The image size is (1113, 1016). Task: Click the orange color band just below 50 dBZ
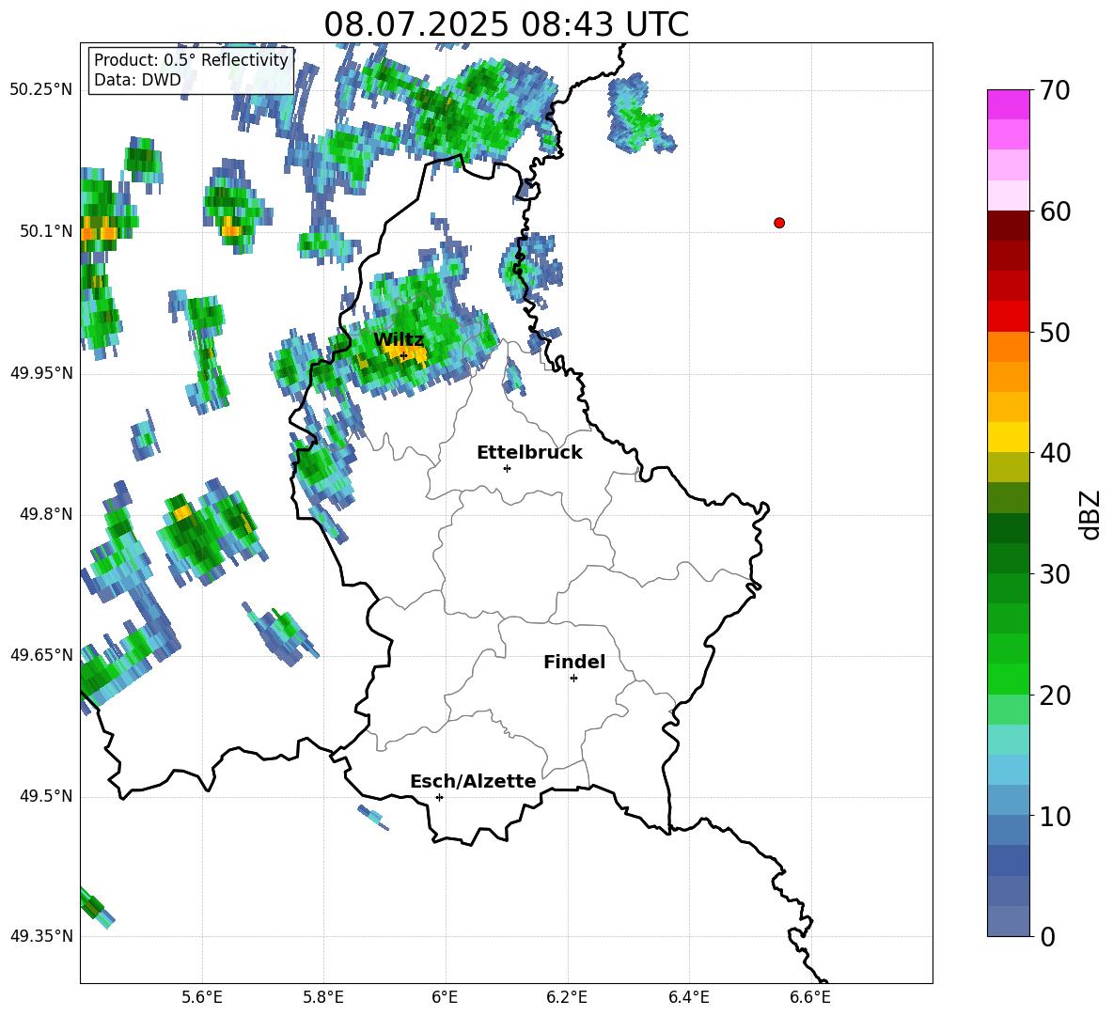[1009, 347]
